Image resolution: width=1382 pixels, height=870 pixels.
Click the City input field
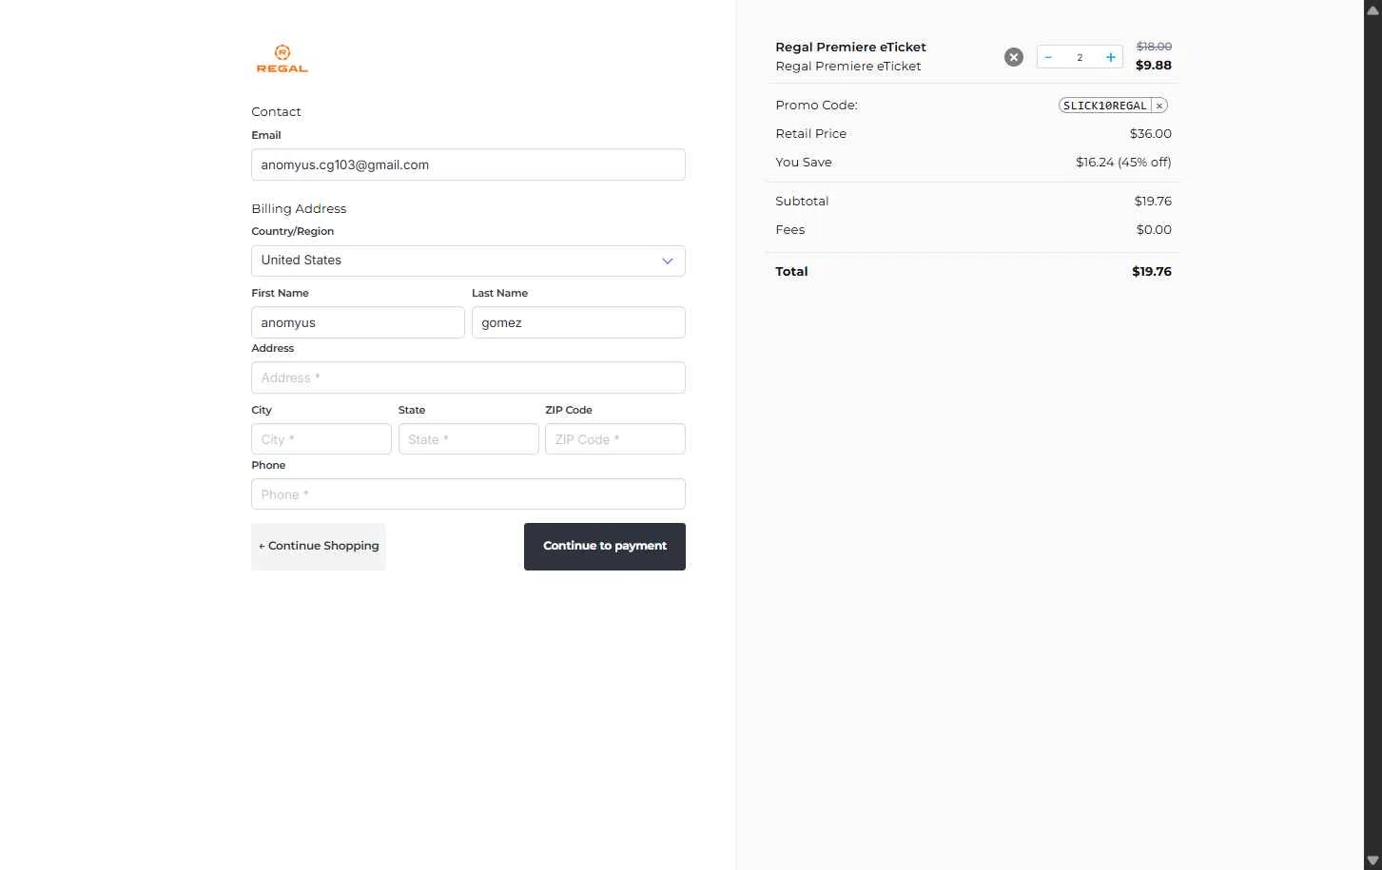321,439
